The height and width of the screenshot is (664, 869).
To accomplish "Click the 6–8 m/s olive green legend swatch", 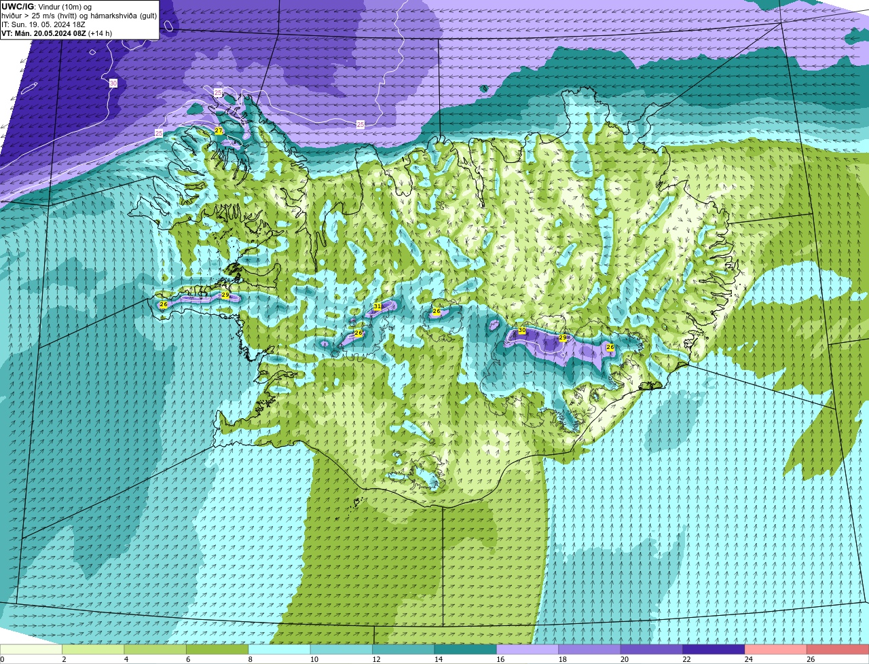I will (x=218, y=649).
